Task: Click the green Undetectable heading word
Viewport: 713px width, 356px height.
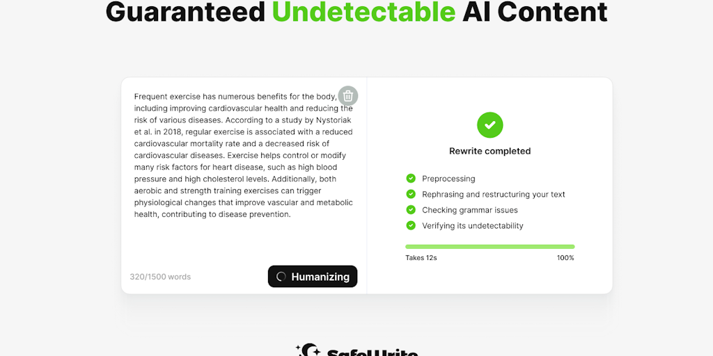Action: 363,12
